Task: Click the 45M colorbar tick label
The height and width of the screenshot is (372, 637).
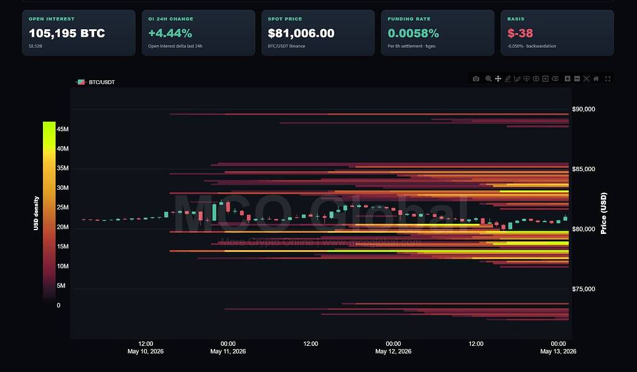Action: pos(63,129)
